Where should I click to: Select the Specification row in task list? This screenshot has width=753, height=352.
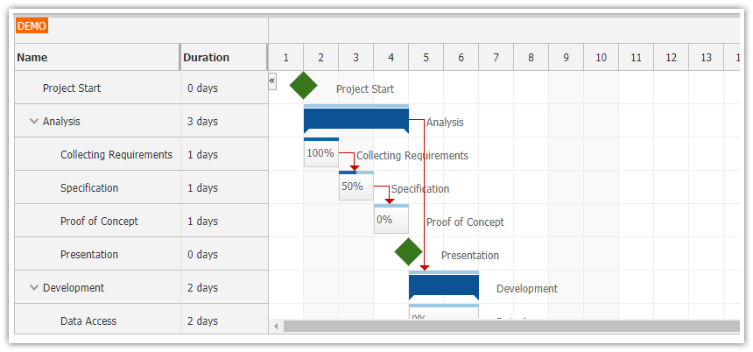[89, 188]
